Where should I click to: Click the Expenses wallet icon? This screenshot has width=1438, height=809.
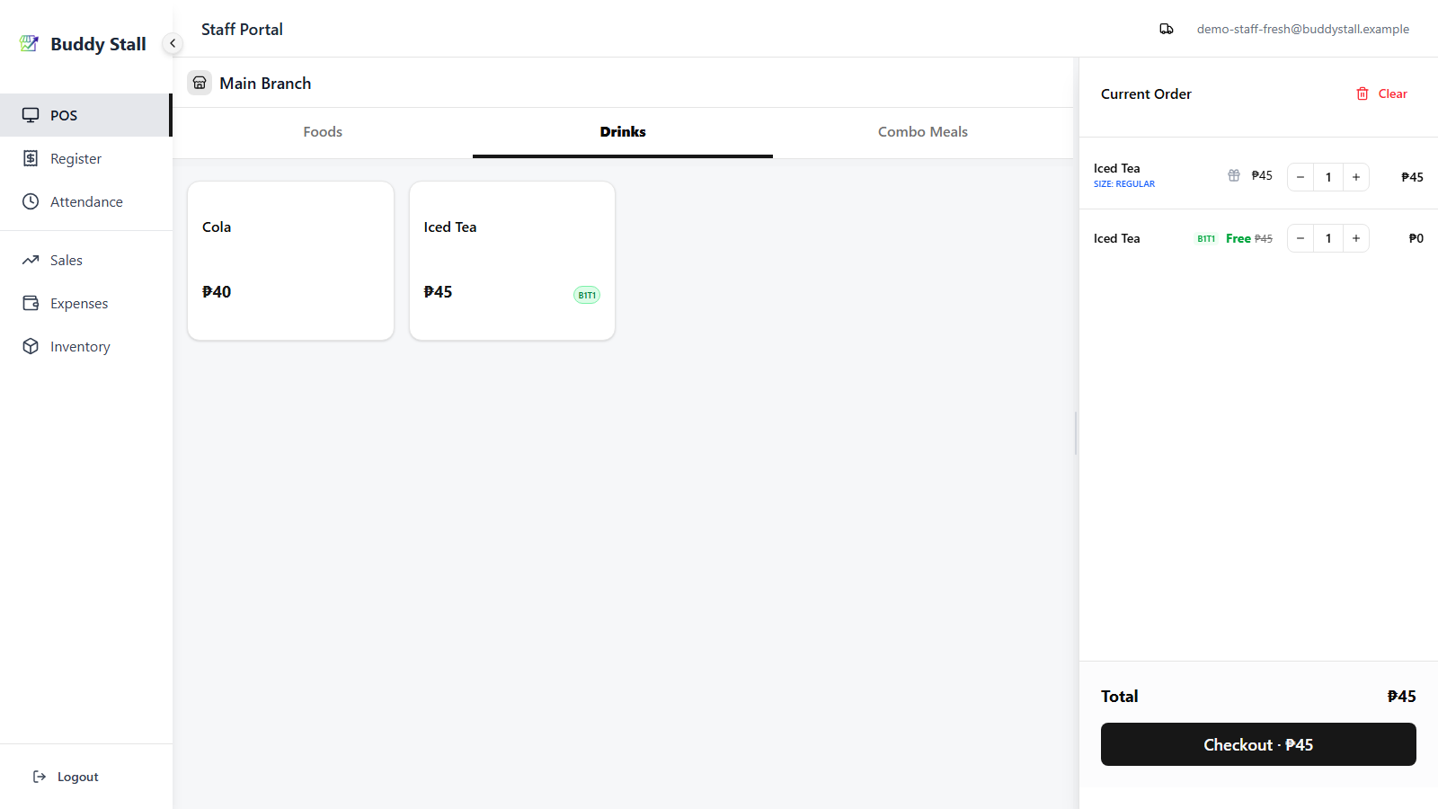tap(31, 303)
